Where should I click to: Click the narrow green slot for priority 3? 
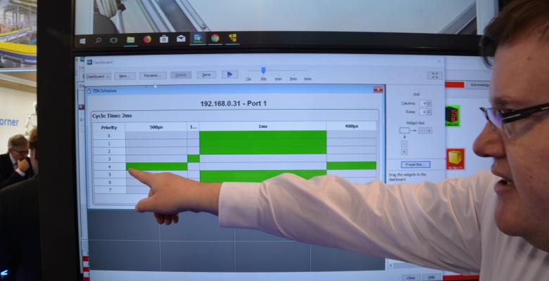[x=194, y=158]
